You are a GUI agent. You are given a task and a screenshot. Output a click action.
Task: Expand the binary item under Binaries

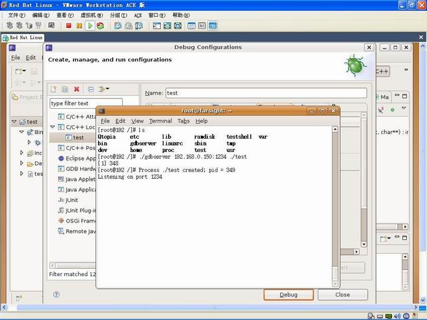coord(29,142)
